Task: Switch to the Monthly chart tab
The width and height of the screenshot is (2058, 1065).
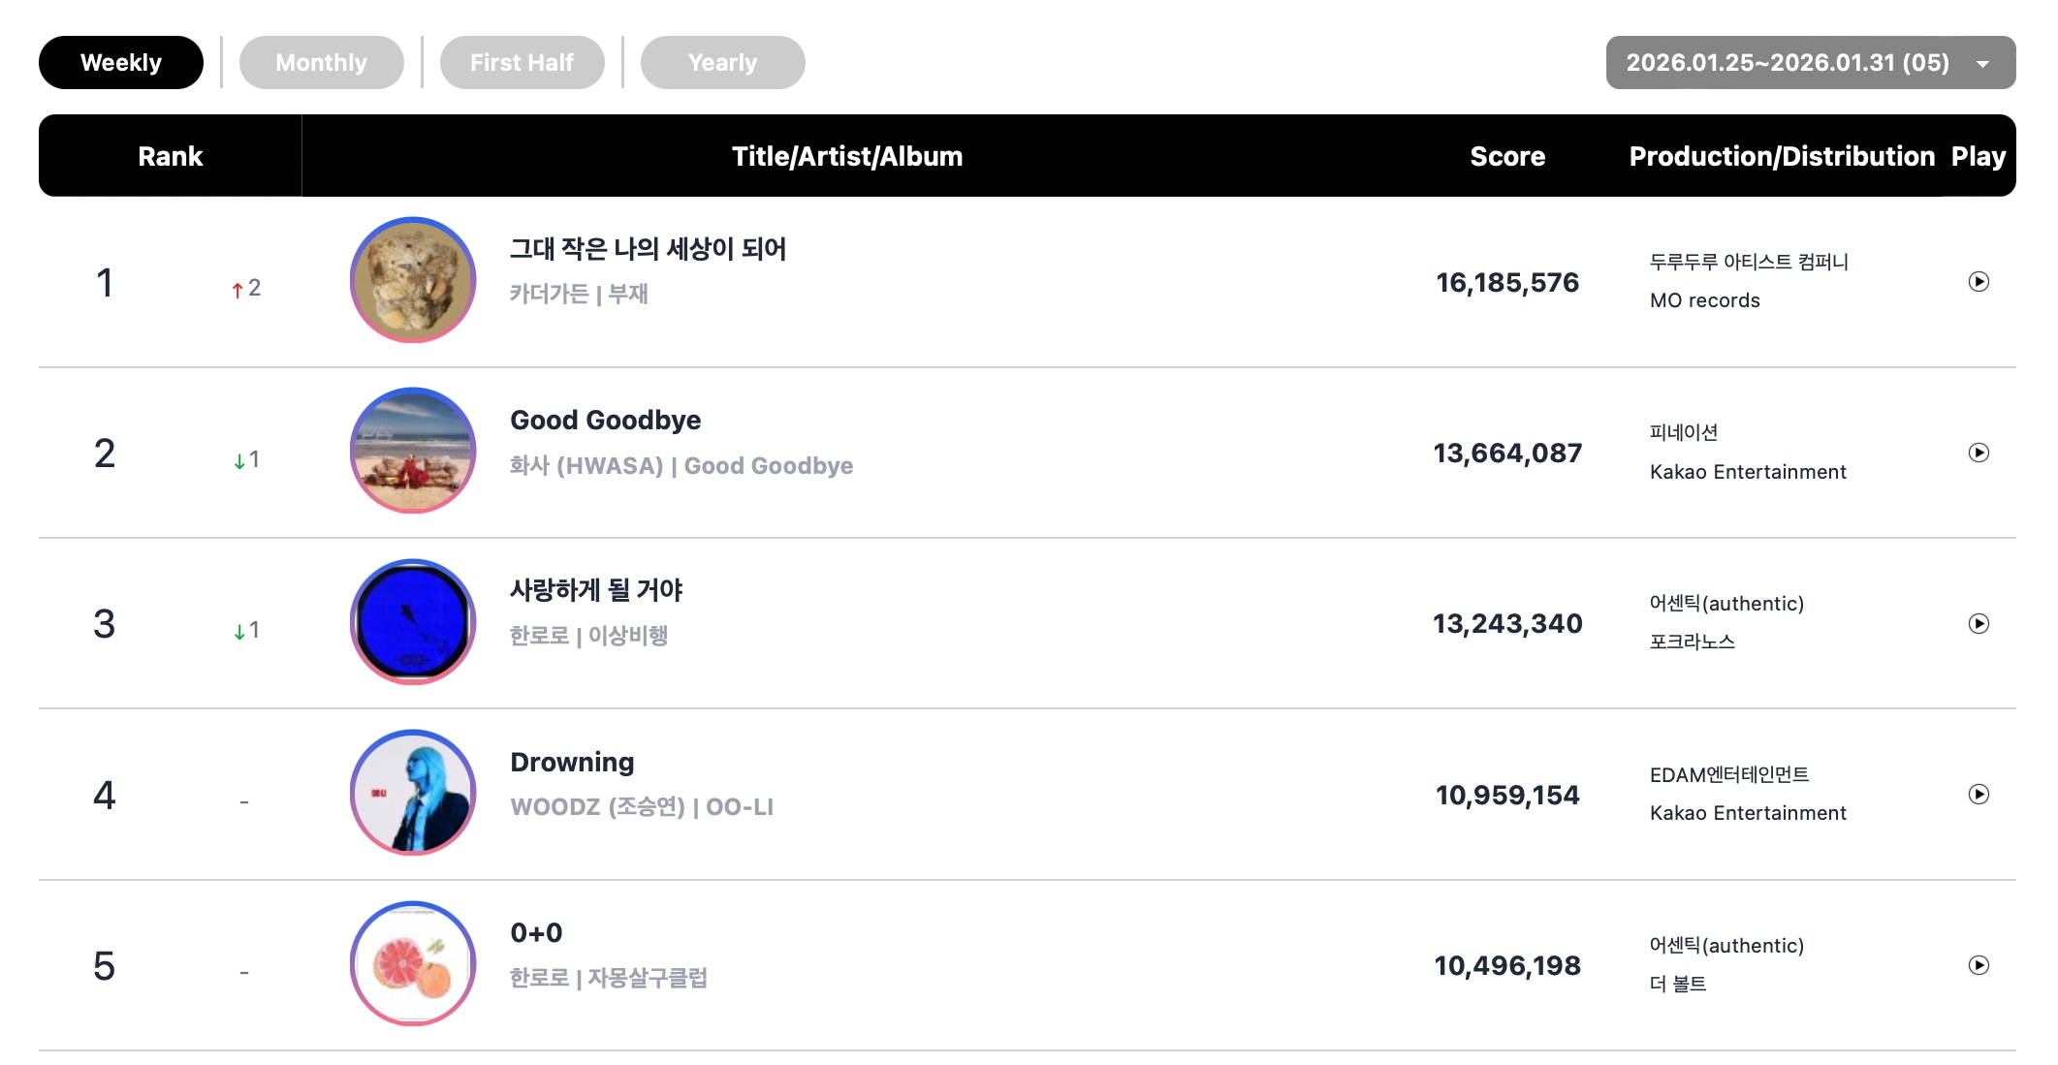Action: pyautogui.click(x=321, y=63)
